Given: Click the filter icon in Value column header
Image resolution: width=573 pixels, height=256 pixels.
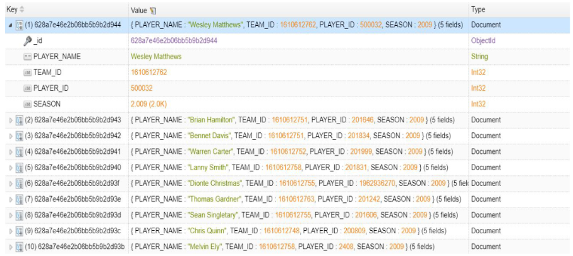Looking at the screenshot, I should pyautogui.click(x=153, y=11).
